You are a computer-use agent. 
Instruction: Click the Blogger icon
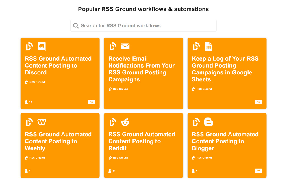[x=209, y=122]
